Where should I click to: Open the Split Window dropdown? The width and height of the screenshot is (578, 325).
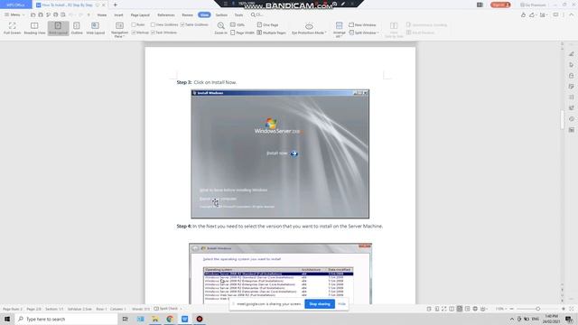point(364,32)
